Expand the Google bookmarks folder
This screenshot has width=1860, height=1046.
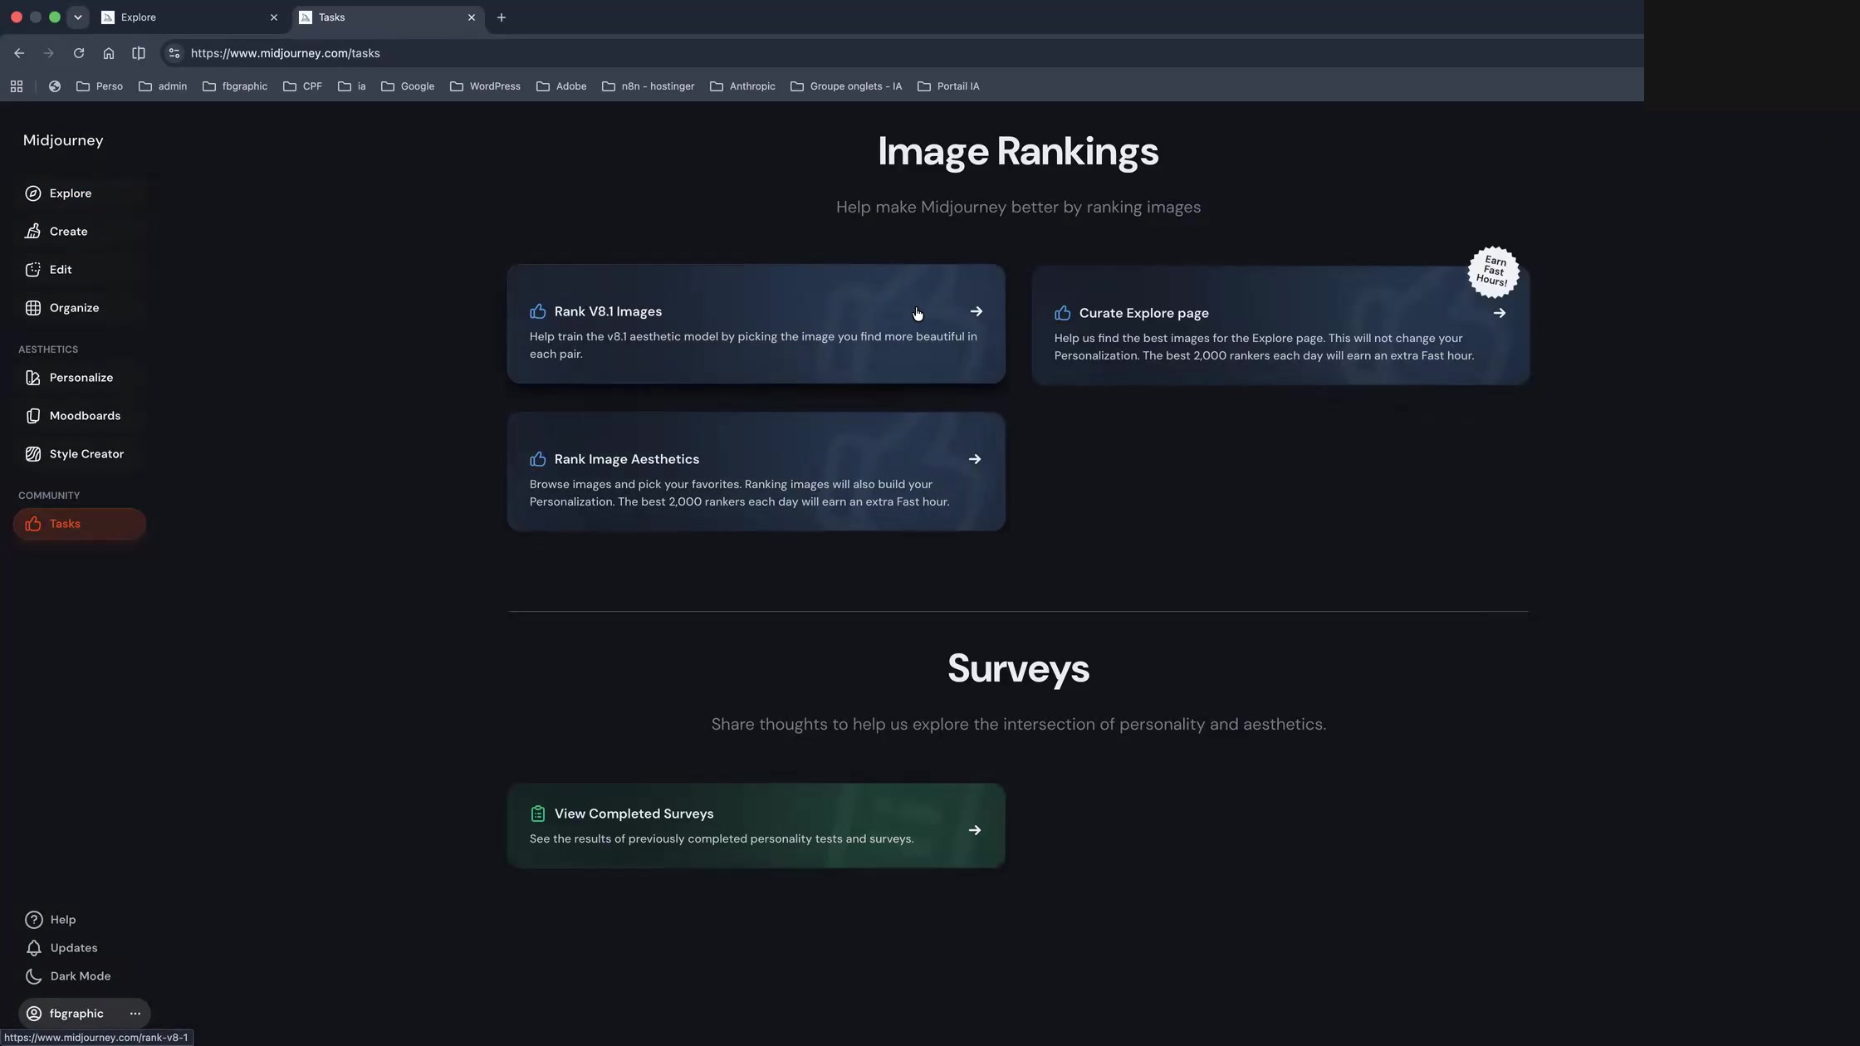(408, 86)
